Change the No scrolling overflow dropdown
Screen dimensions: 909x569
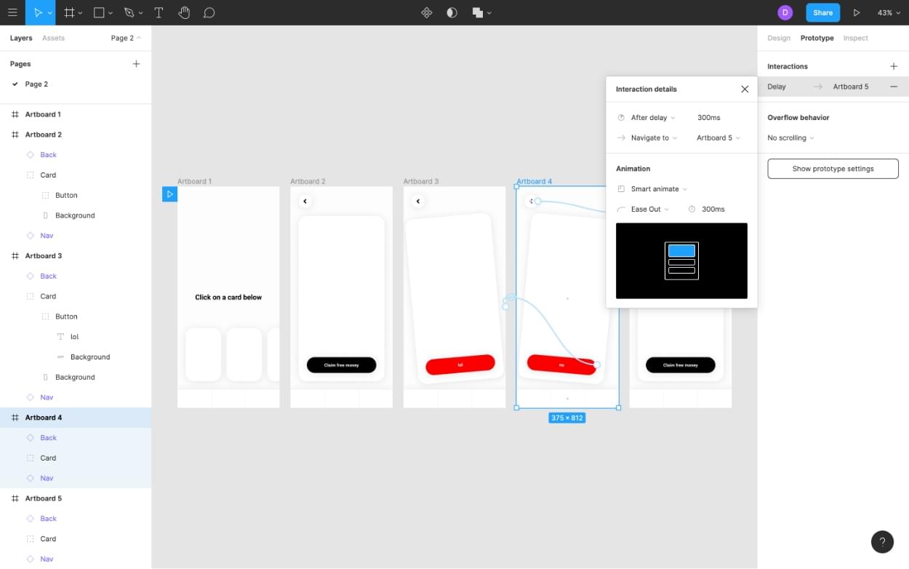pos(790,138)
